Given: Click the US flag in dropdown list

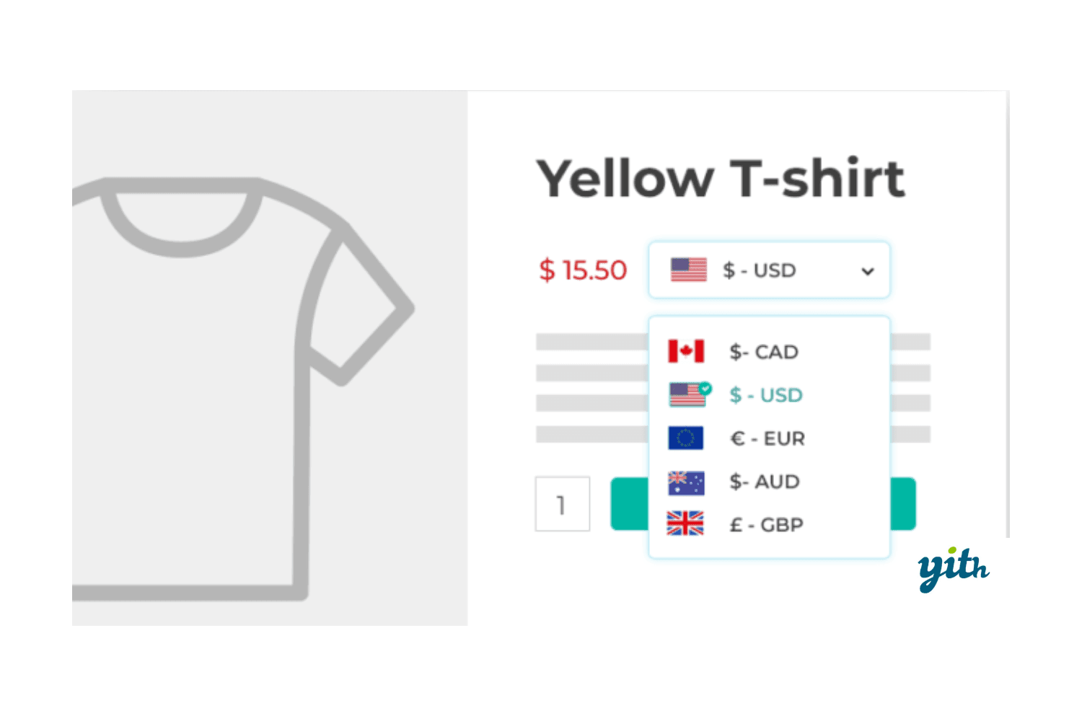Looking at the screenshot, I should point(686,396).
